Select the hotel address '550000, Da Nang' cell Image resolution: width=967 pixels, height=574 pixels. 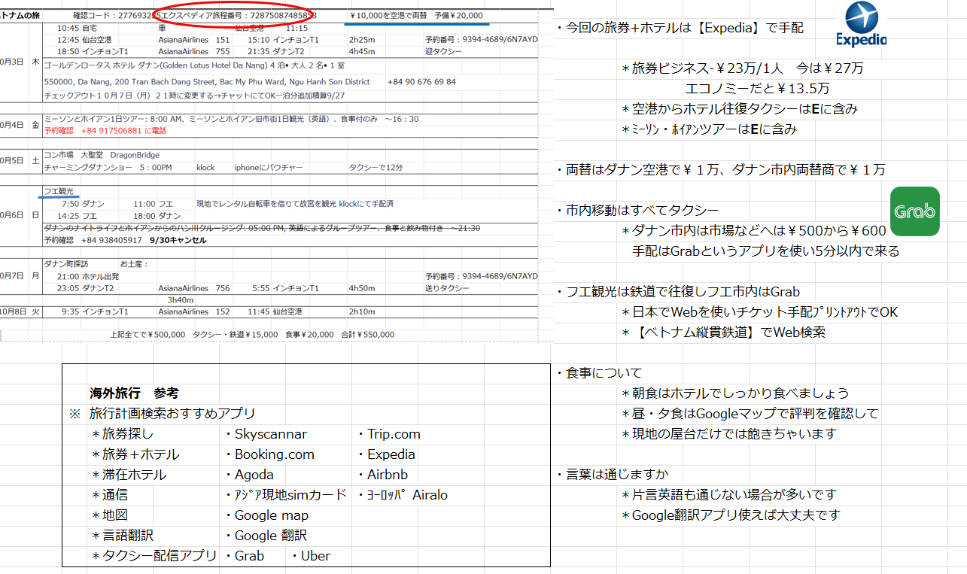click(x=207, y=81)
